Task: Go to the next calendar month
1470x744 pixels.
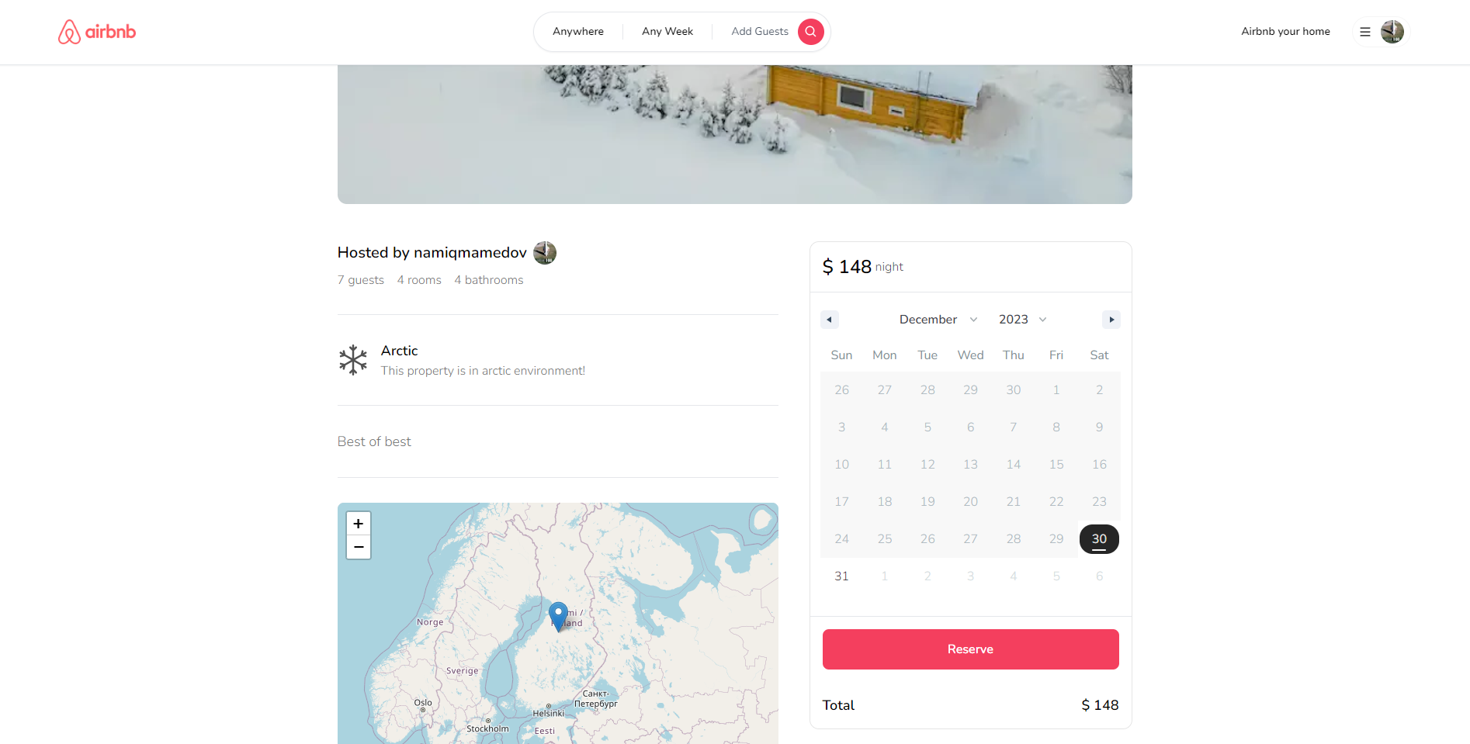Action: 1111,320
